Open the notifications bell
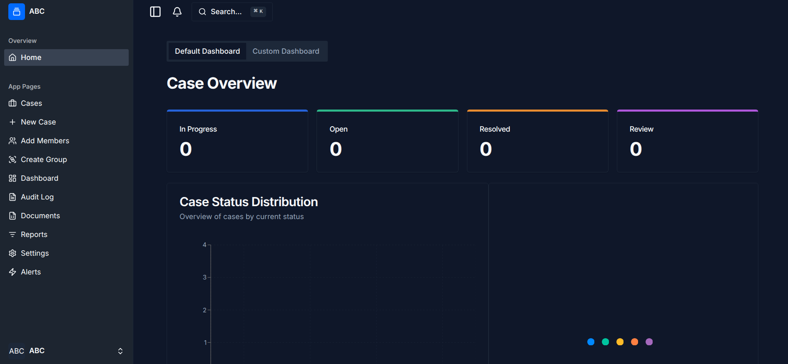Viewport: 788px width, 364px height. pos(177,12)
